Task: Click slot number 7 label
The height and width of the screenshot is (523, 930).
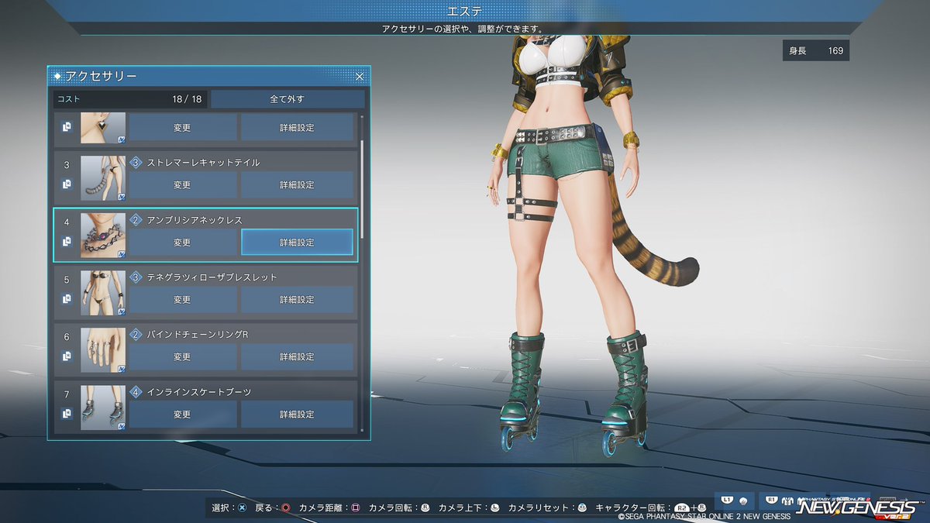Action: [67, 394]
